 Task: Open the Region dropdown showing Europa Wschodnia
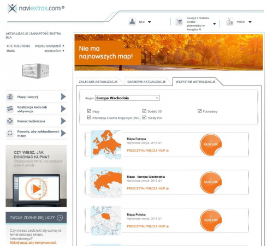127,98
